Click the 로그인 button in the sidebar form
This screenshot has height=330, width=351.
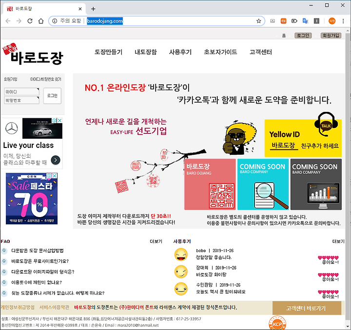[x=52, y=95]
